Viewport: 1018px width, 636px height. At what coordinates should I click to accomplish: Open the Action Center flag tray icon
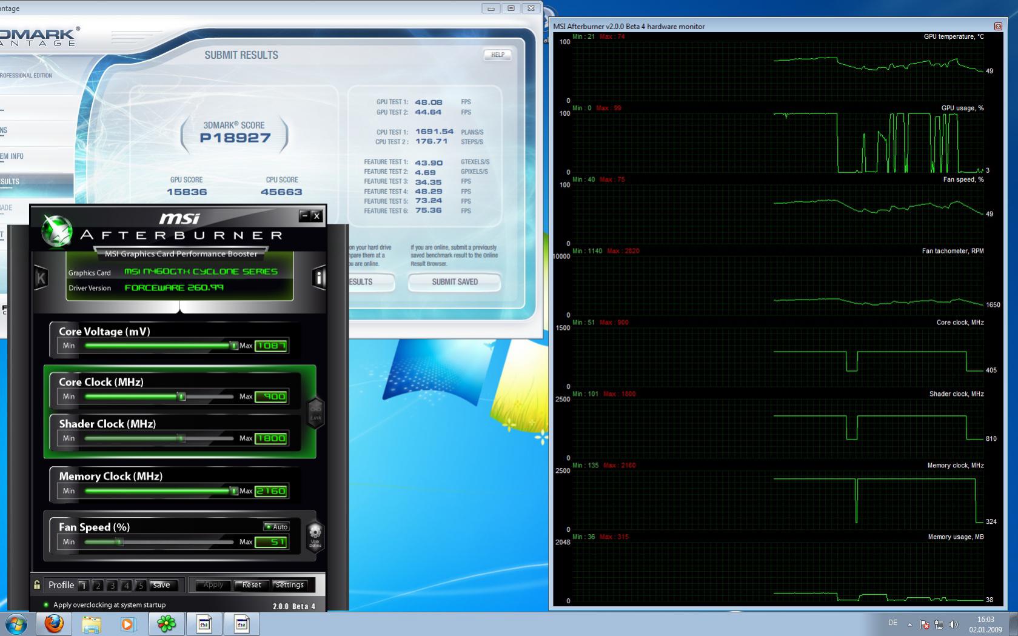click(925, 624)
